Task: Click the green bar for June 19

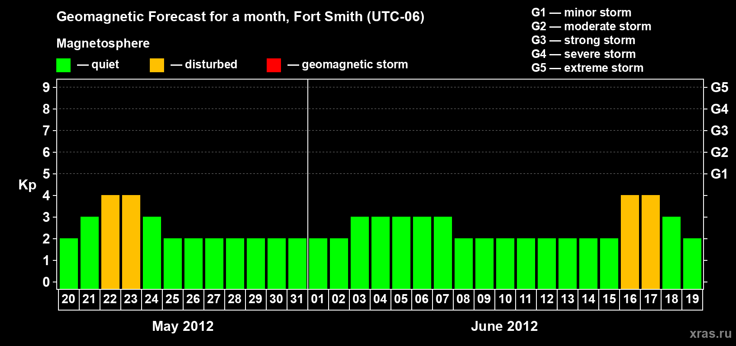Action: [x=692, y=264]
